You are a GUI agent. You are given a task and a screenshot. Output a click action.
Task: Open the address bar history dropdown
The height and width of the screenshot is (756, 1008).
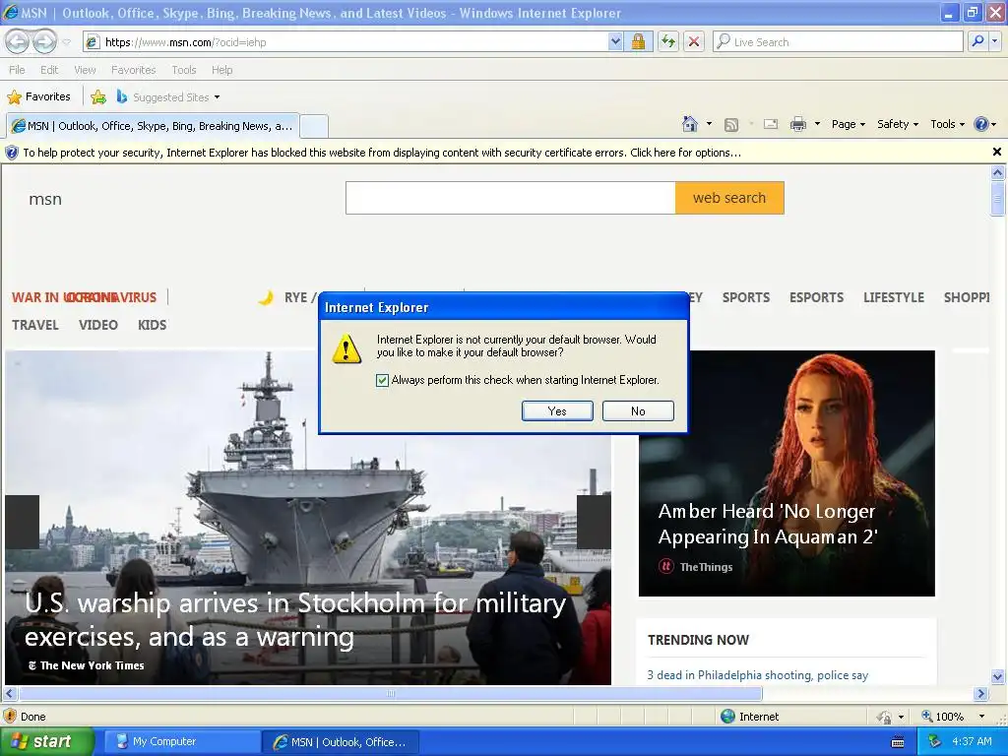point(615,41)
